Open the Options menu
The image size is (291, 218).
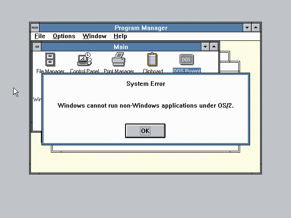(64, 36)
